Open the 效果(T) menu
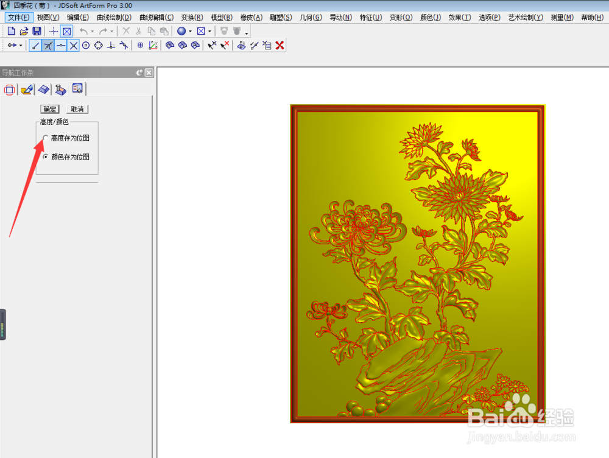609x458 pixels. click(459, 18)
